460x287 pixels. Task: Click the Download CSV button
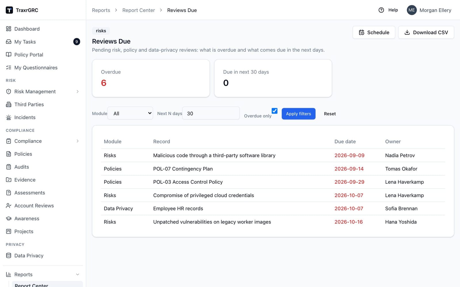426,32
